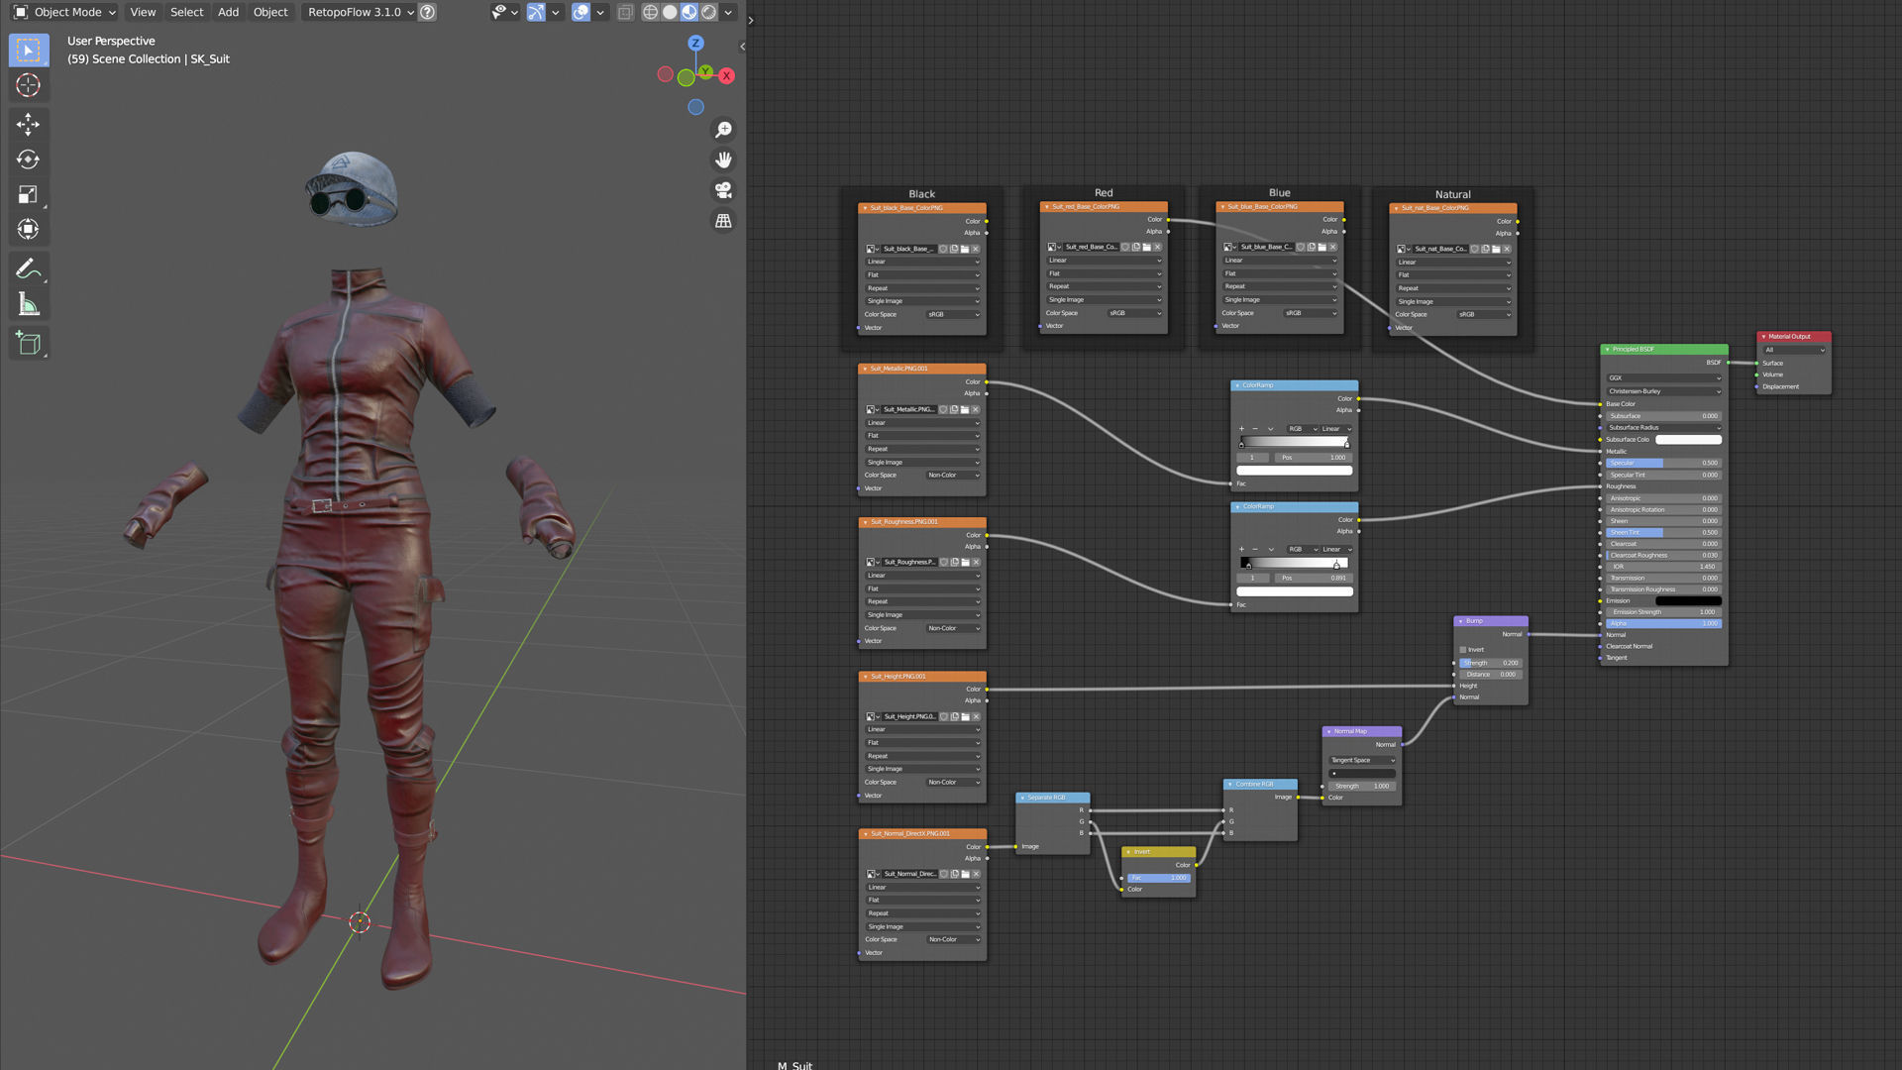The width and height of the screenshot is (1902, 1070).
Task: Open the Add menu
Action: [228, 12]
